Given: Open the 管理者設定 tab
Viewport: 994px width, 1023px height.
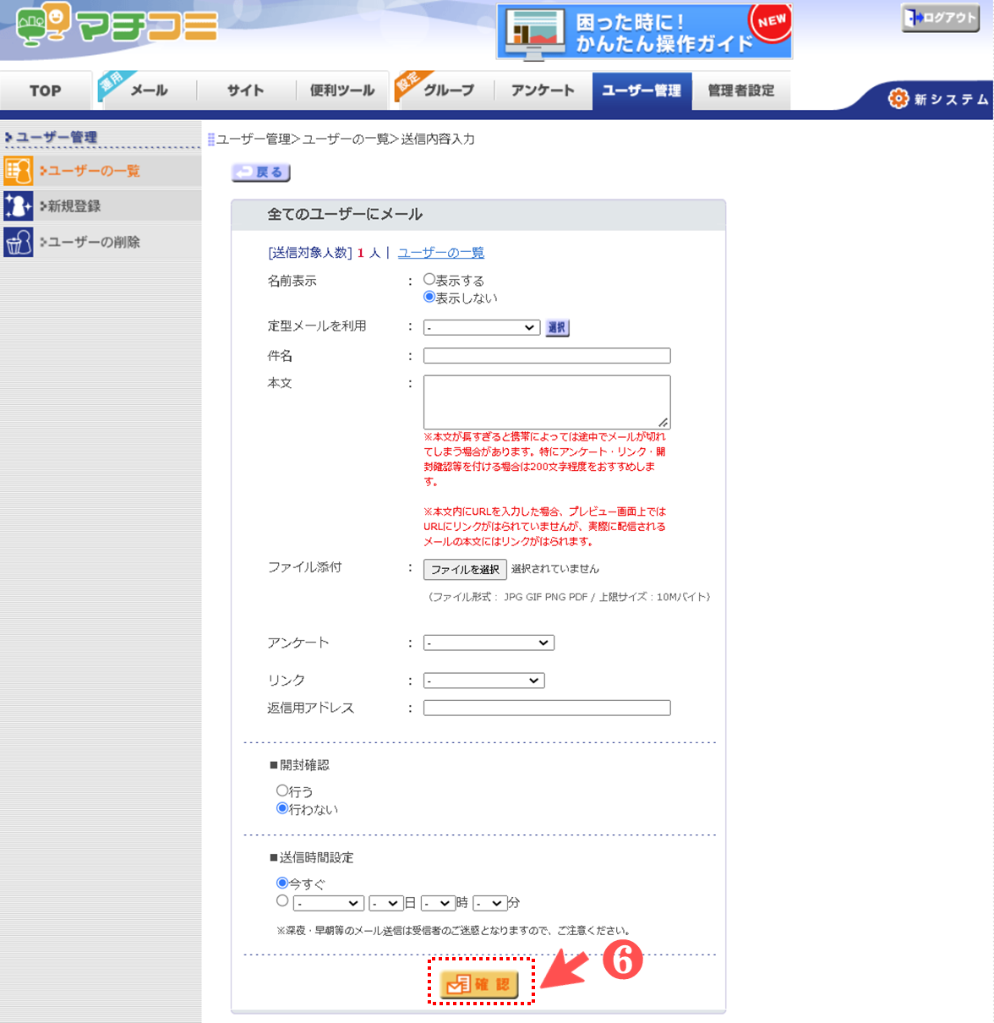Looking at the screenshot, I should [741, 90].
